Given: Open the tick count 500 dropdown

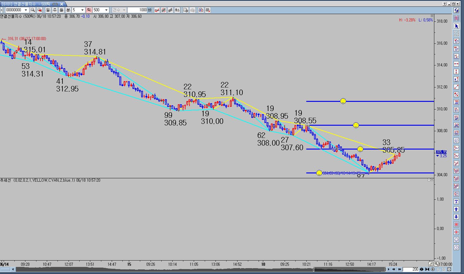Looking at the screenshot, I should tap(106, 10).
